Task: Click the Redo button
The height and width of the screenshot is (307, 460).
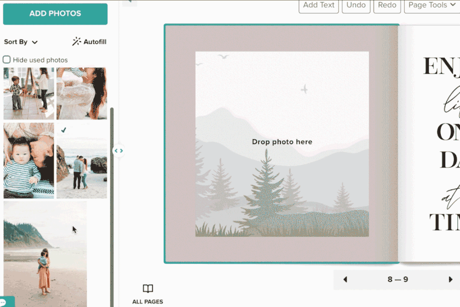Action: [x=387, y=5]
